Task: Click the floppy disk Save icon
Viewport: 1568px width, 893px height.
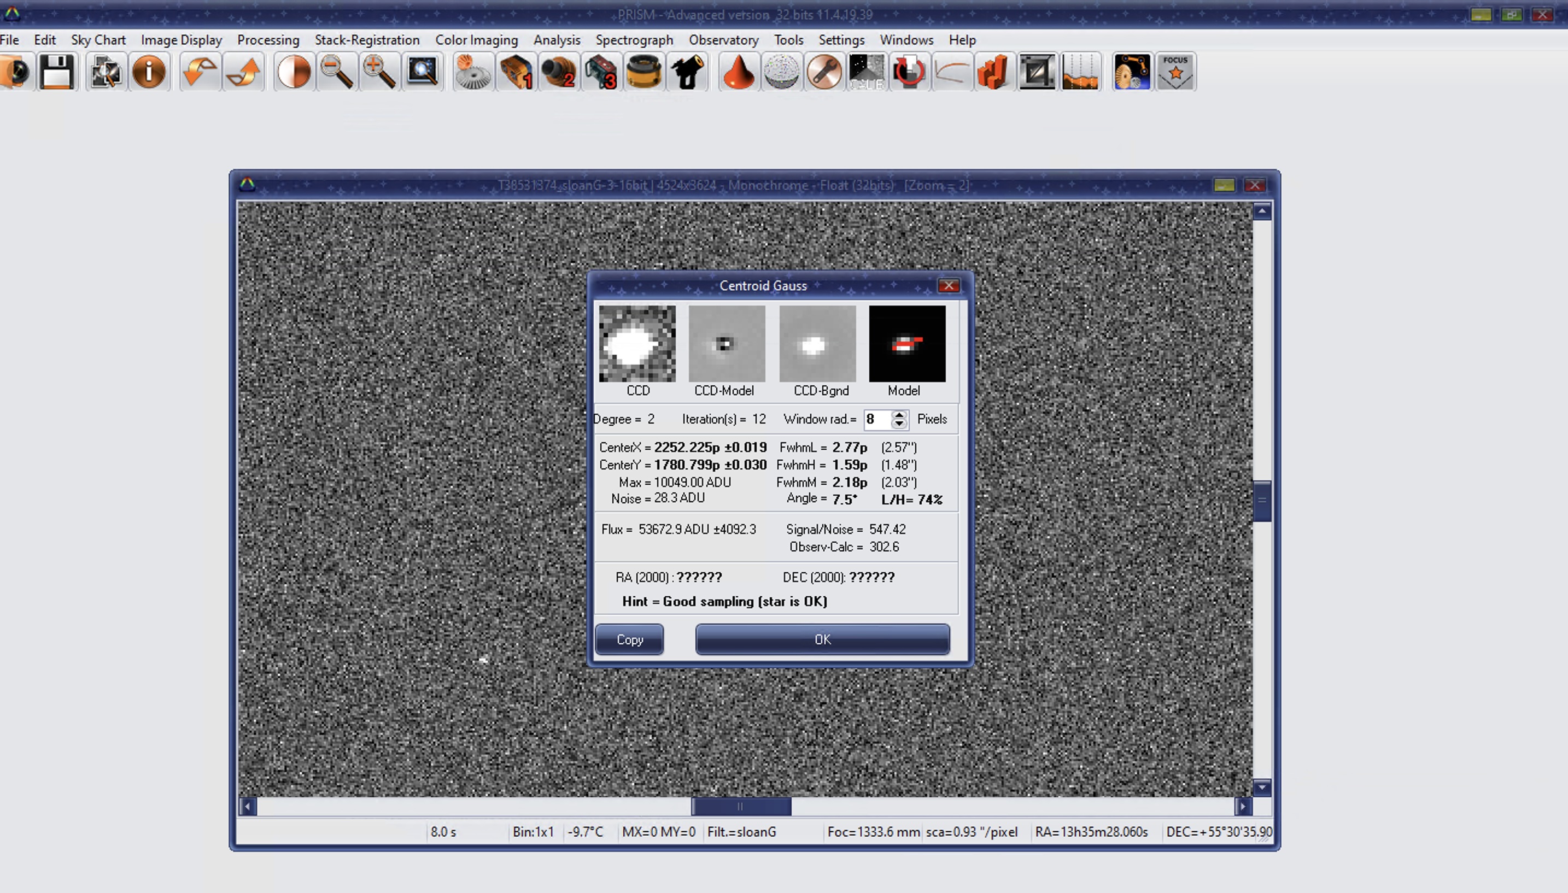Action: point(56,72)
